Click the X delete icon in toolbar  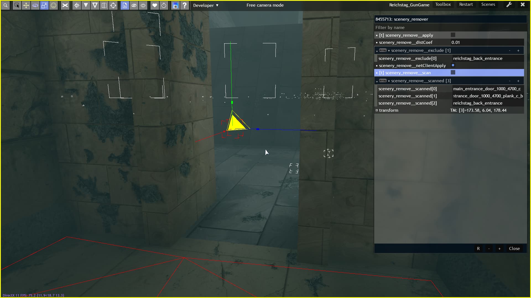point(65,5)
